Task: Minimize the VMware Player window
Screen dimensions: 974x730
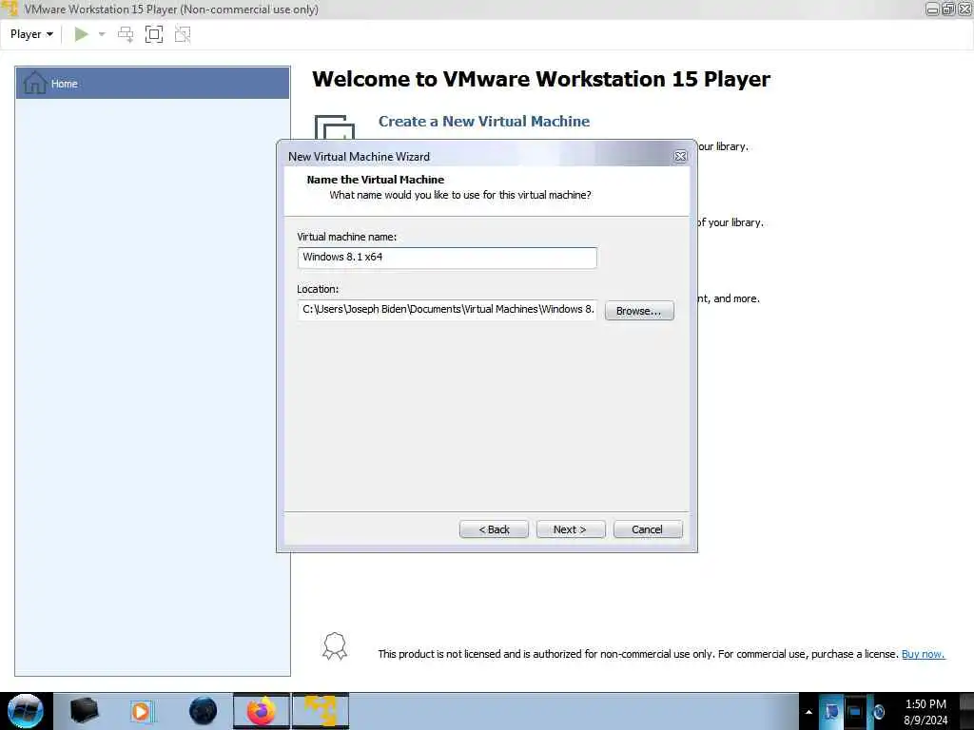Action: (932, 9)
